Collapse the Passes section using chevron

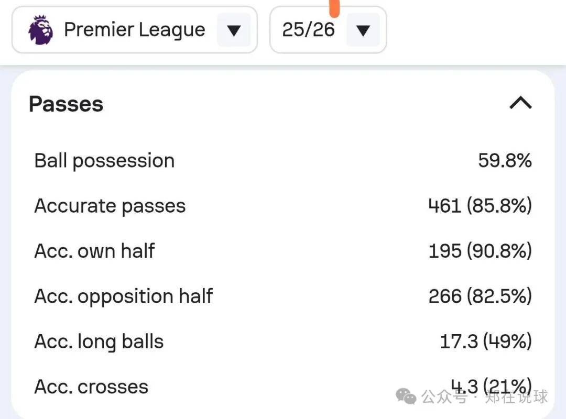tap(520, 103)
